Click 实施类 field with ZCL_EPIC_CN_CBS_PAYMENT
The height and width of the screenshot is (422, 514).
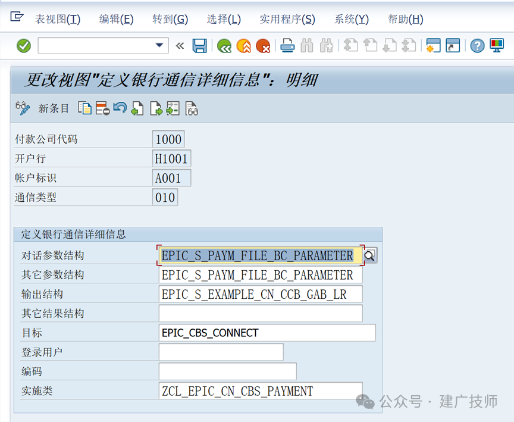click(261, 391)
